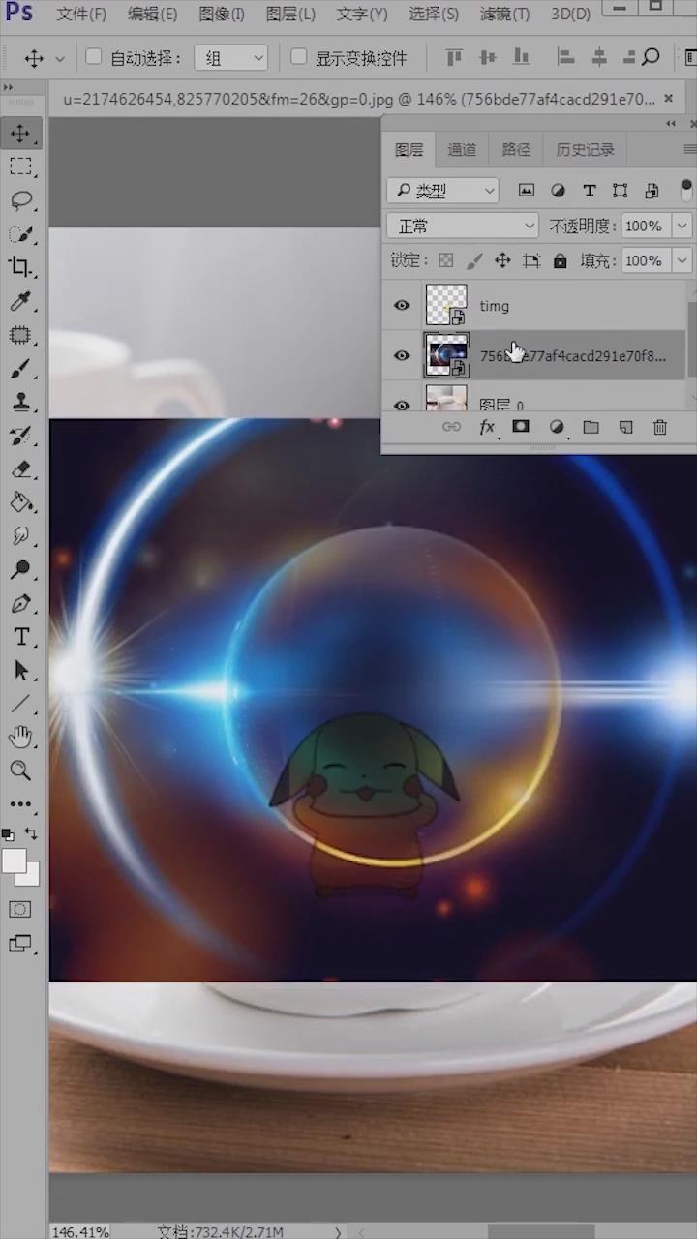Click the foreground color swatch

[x=14, y=860]
